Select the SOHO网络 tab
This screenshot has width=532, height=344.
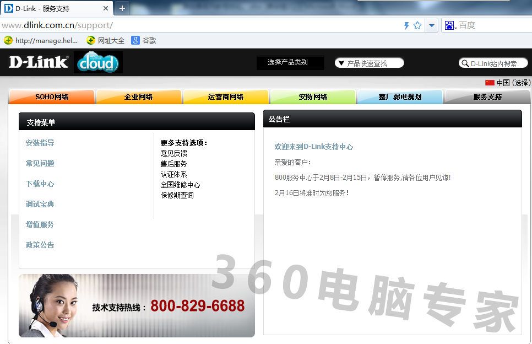click(x=52, y=97)
